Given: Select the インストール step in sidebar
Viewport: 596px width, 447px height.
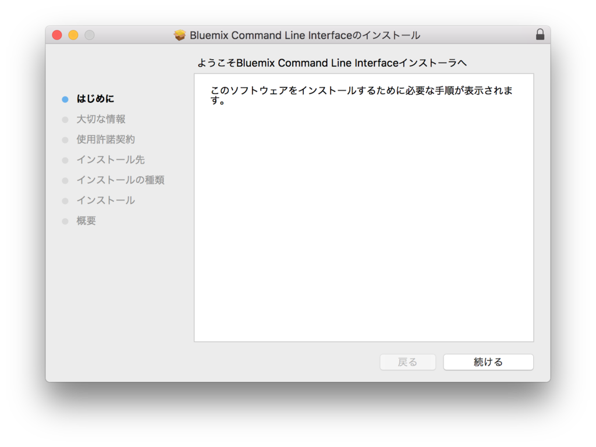Looking at the screenshot, I should pyautogui.click(x=106, y=201).
